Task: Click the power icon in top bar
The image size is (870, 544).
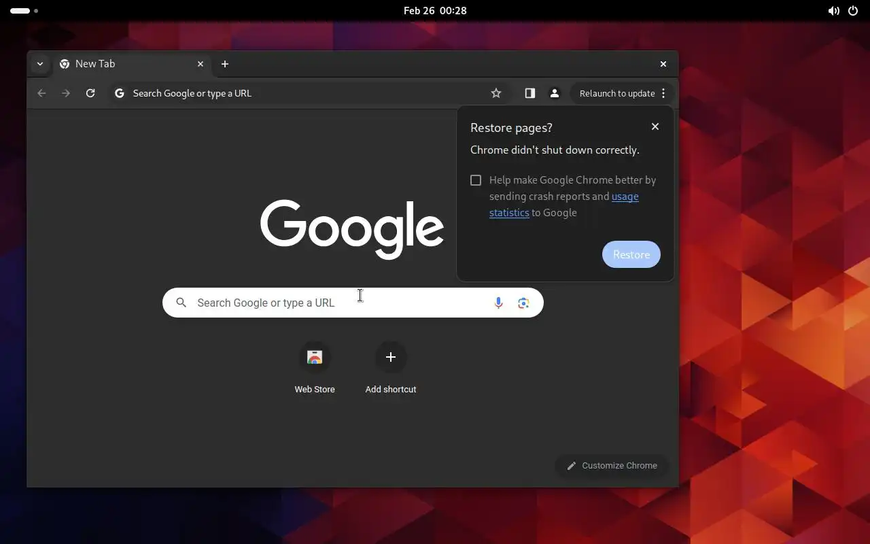Action: (853, 11)
